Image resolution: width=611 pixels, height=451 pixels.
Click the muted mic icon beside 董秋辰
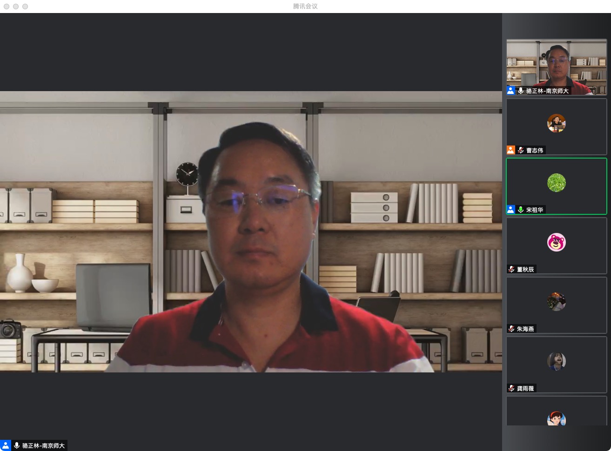click(511, 269)
